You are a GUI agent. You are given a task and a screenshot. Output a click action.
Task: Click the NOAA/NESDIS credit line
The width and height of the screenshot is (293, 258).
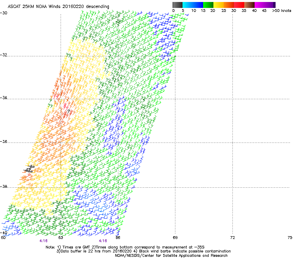point(171,256)
